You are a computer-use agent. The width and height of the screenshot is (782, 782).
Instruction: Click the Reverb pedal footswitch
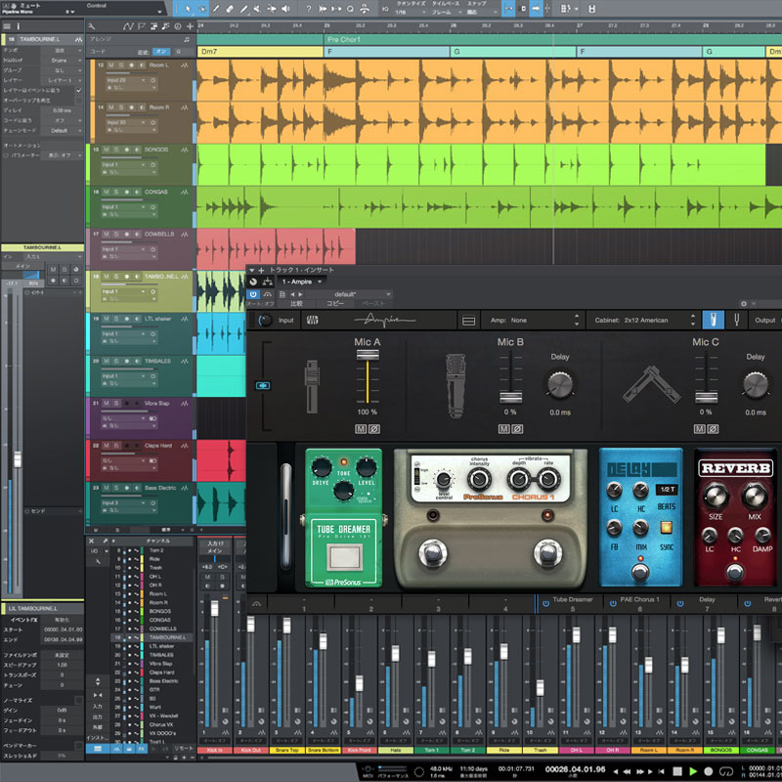pos(735,573)
